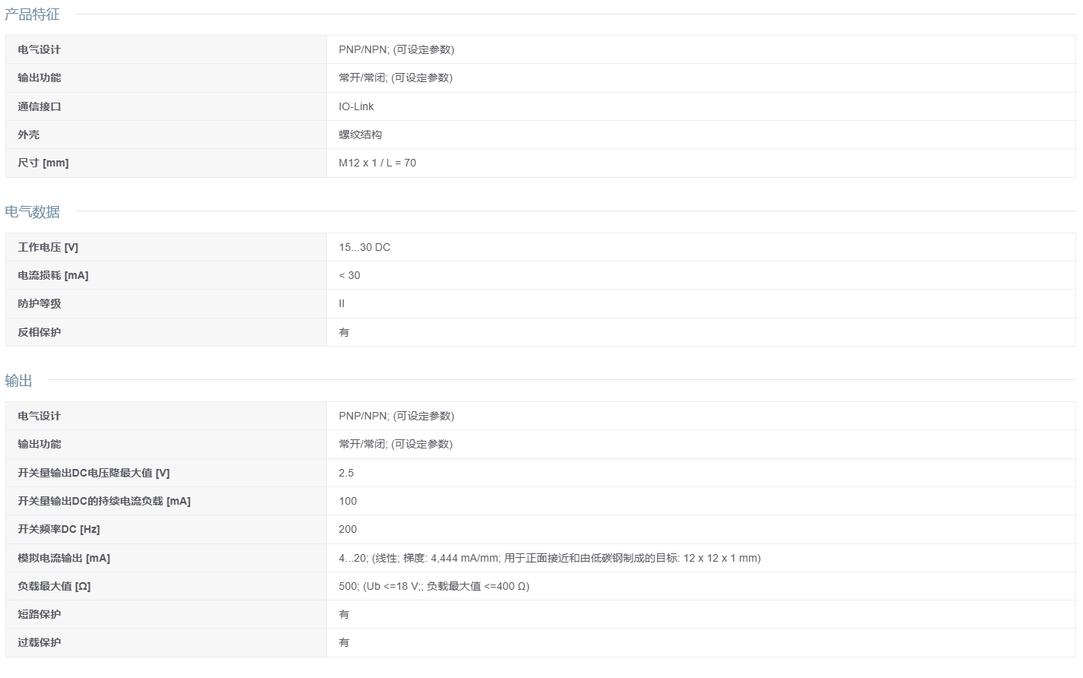Click the 防护等级 label
The height and width of the screenshot is (678, 1083).
tap(40, 303)
